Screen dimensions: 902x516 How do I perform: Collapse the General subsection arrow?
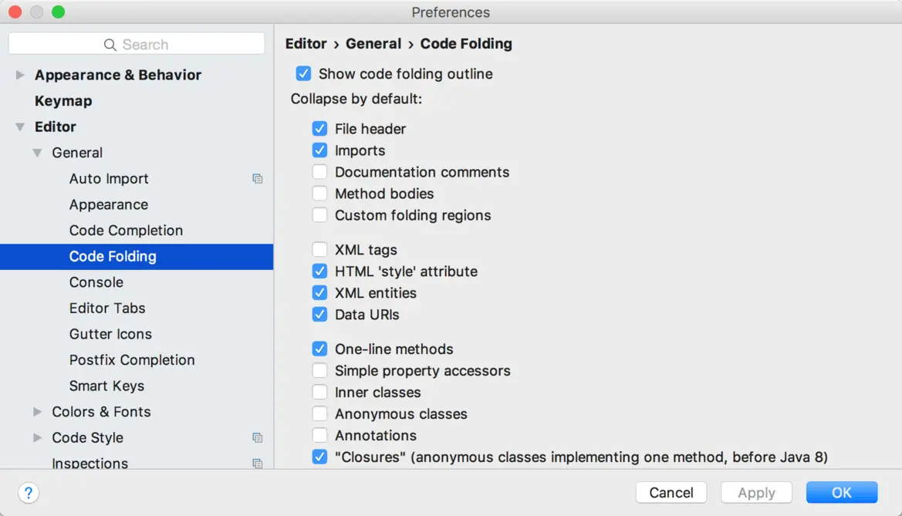[x=37, y=153]
